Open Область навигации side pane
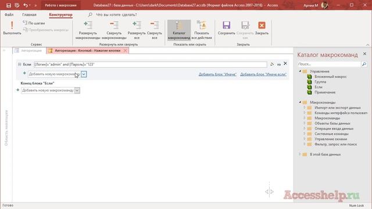This screenshot has height=209, width=372. click(x=6, y=128)
